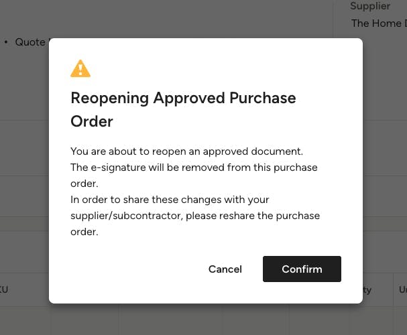The image size is (407, 335).
Task: Click the 'about to reopen an approved document' text
Action: 187,151
